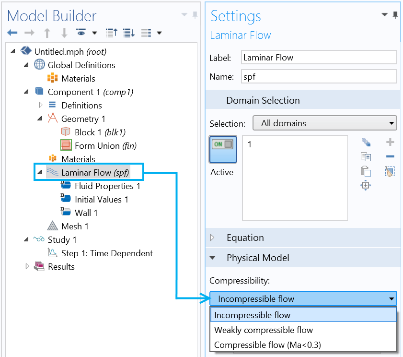Expand the Equation section
Screen dimensions: 403x357
click(x=212, y=238)
